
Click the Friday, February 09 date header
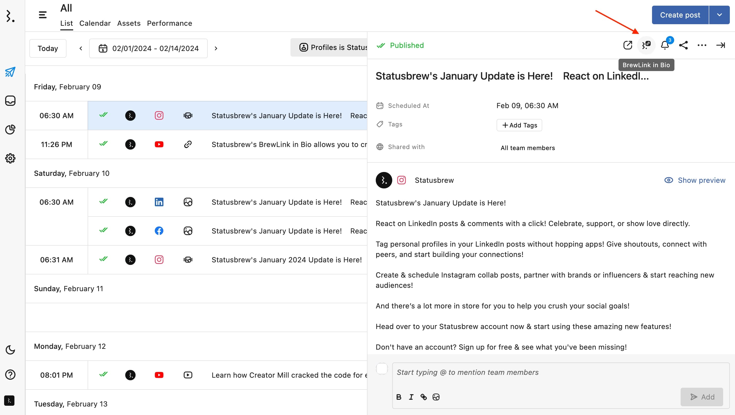click(68, 87)
